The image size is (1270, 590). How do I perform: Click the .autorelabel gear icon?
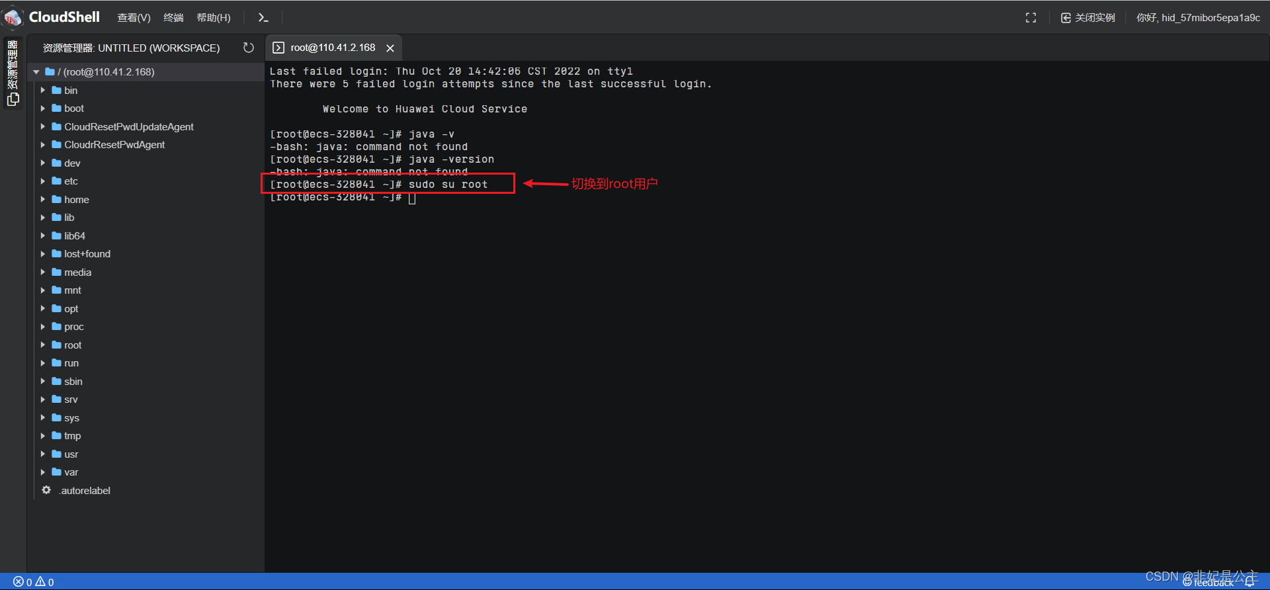coord(46,490)
